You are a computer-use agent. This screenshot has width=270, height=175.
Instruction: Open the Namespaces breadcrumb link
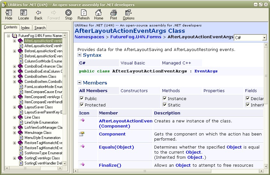pyautogui.click(x=89, y=37)
